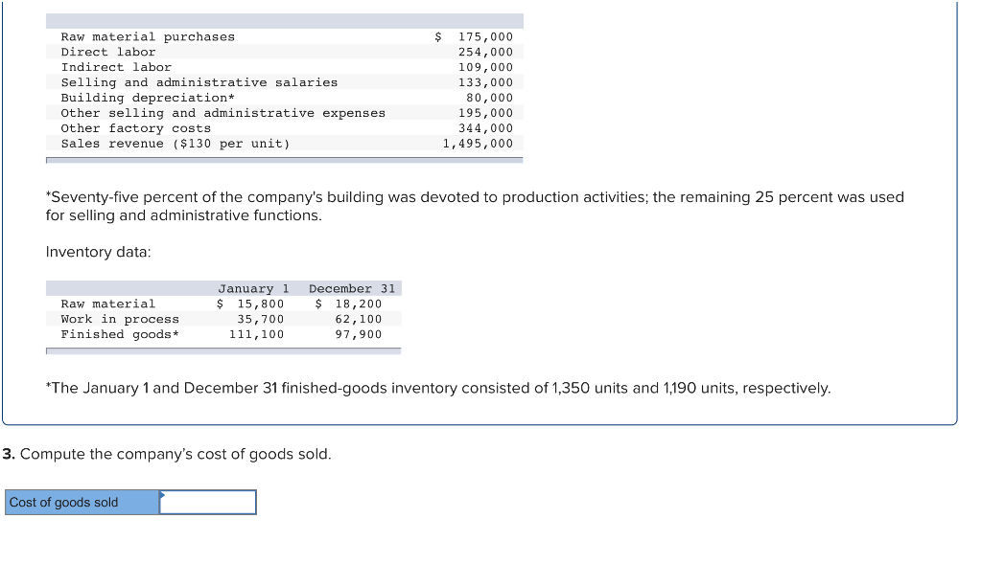Click the December 31 column header
This screenshot has width=982, height=586.
click(351, 288)
